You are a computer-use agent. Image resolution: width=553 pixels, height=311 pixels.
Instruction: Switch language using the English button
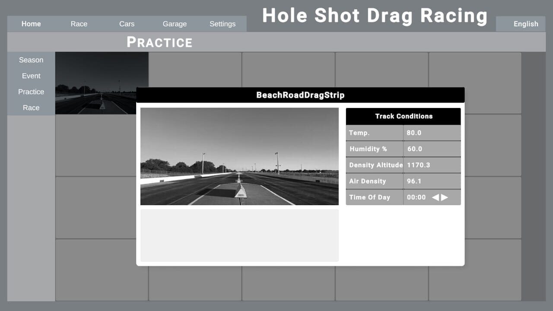(x=525, y=24)
